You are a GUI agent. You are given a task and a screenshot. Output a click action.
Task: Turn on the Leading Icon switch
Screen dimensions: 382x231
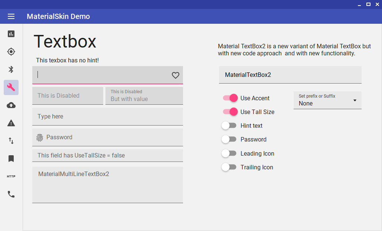tap(229, 153)
